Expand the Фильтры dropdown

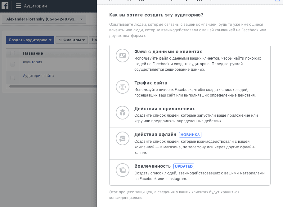point(72,40)
